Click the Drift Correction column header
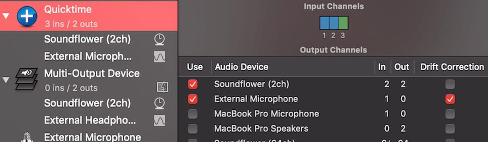 tap(452, 67)
